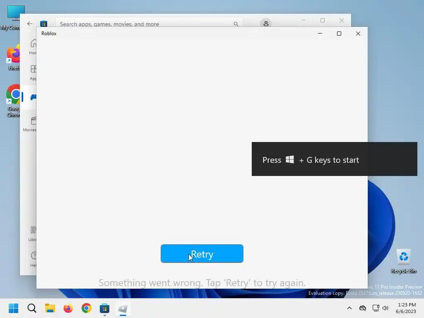Open the Microsoft Store user profile icon

(x=266, y=23)
